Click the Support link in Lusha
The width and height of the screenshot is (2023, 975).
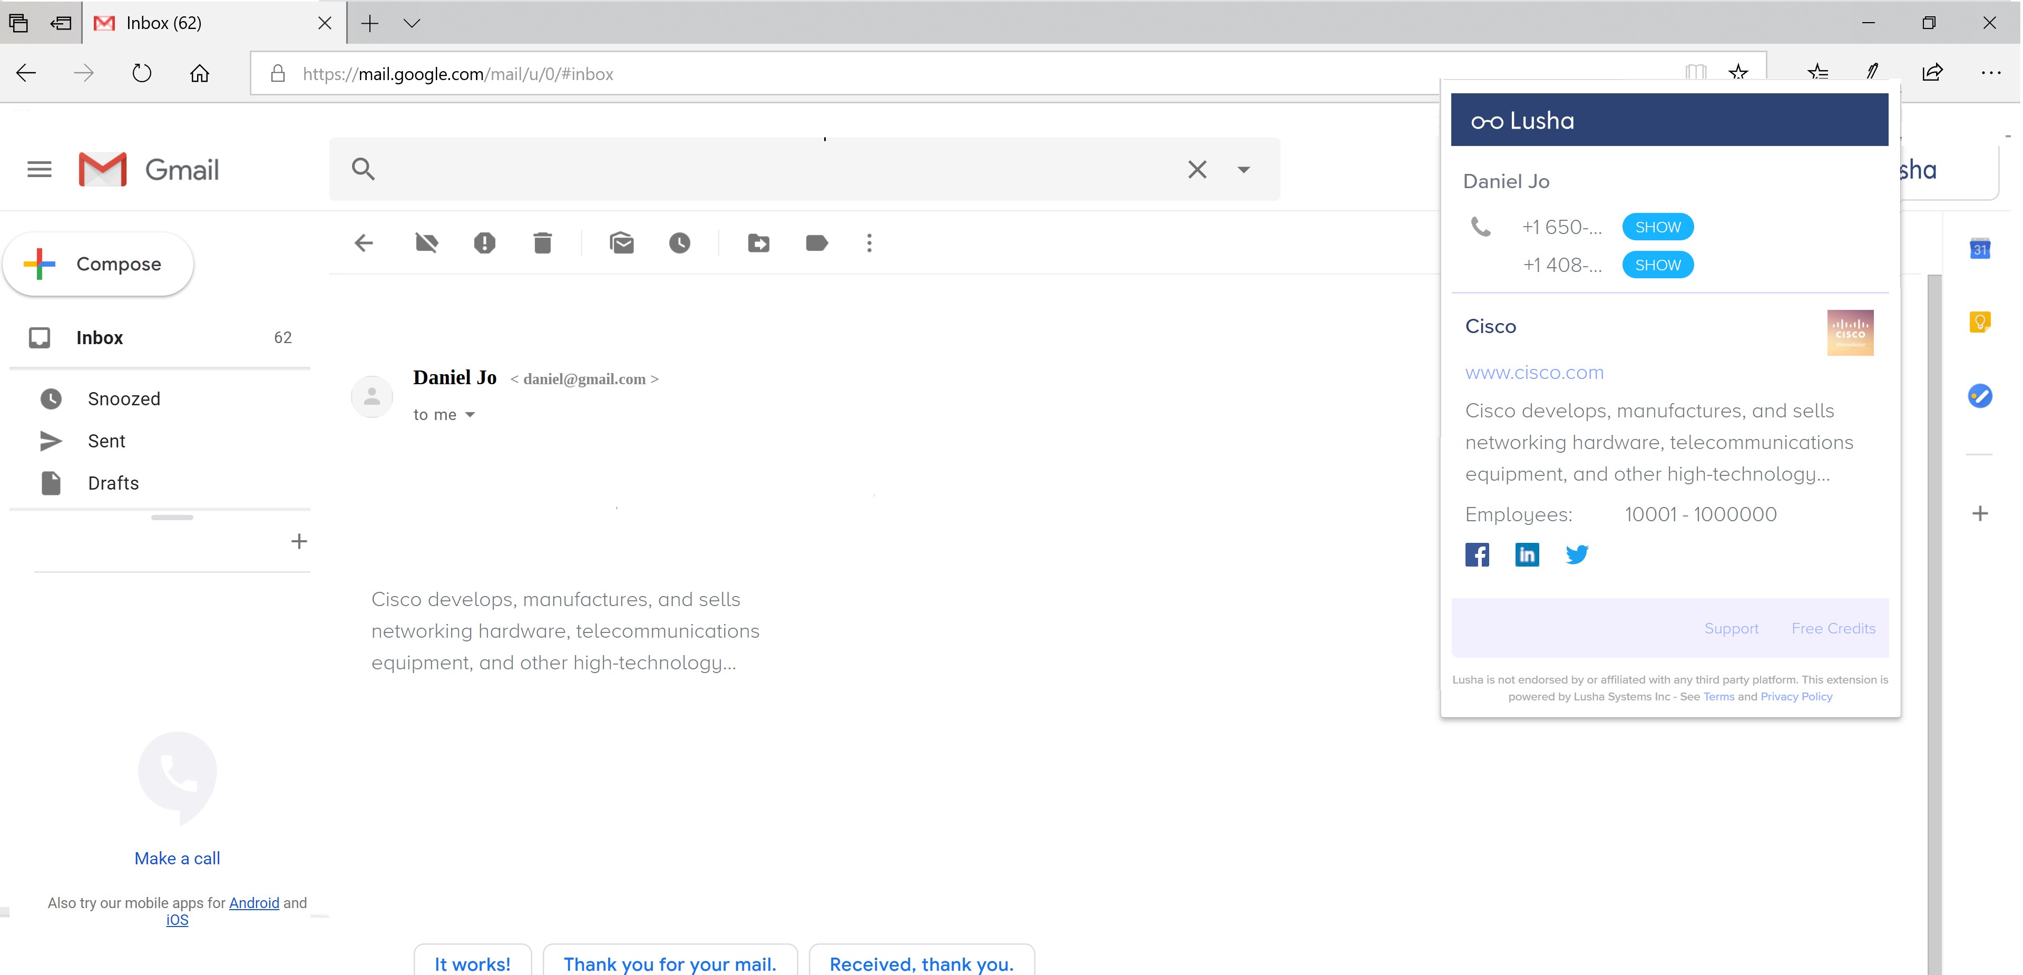pos(1732,629)
